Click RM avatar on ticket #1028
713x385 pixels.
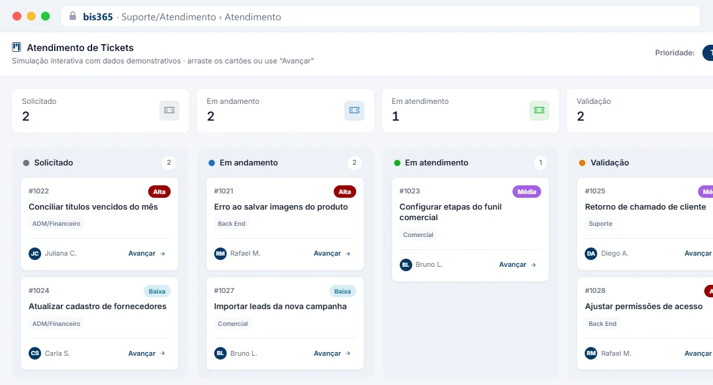[591, 353]
